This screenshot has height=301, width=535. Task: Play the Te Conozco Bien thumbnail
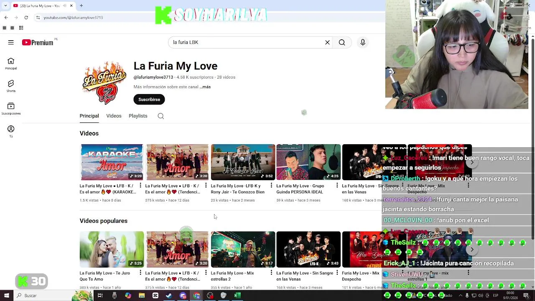[243, 162]
